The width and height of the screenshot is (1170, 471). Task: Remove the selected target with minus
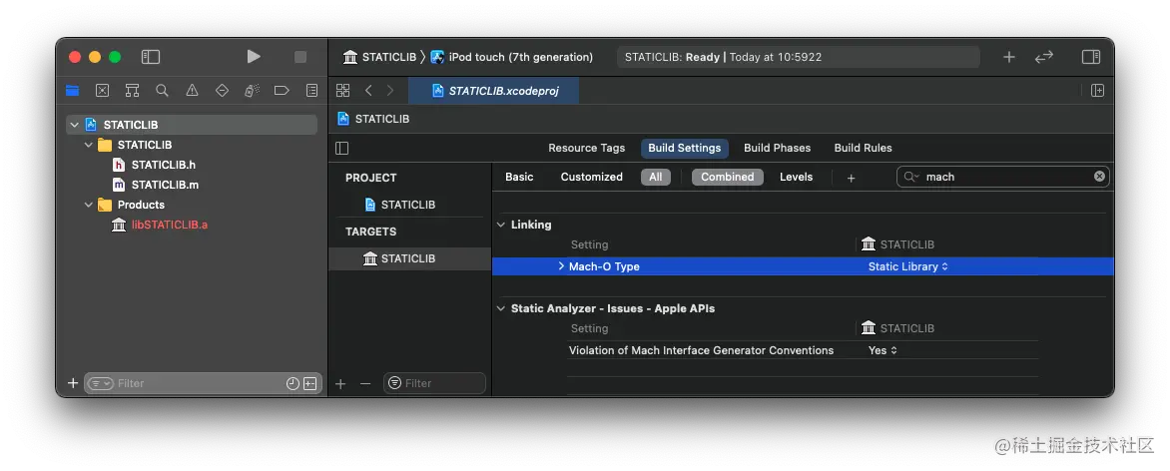click(x=365, y=383)
